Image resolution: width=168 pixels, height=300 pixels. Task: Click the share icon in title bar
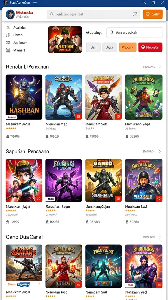pyautogui.click(x=153, y=2)
